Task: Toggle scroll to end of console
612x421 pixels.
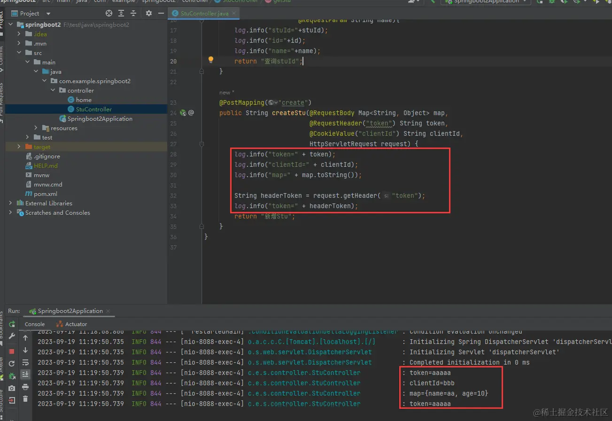Action: pyautogui.click(x=25, y=374)
